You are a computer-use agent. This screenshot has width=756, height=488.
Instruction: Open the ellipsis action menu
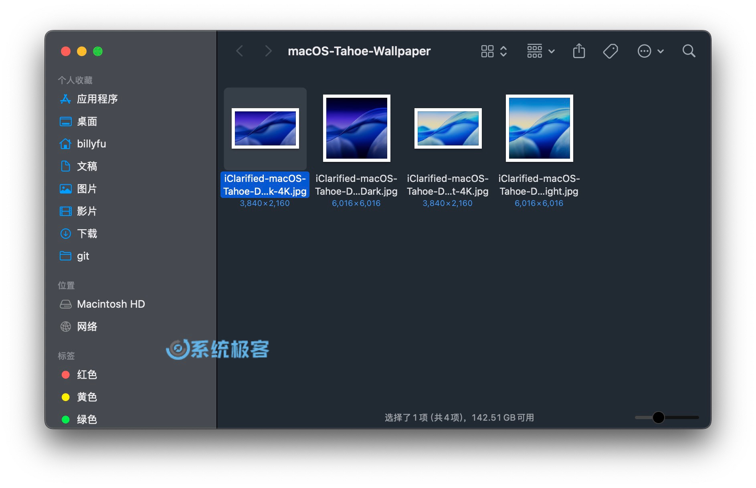coord(644,51)
